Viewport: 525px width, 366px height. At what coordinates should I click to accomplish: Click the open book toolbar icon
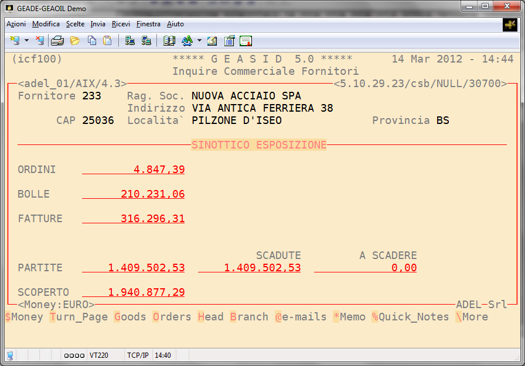point(169,41)
